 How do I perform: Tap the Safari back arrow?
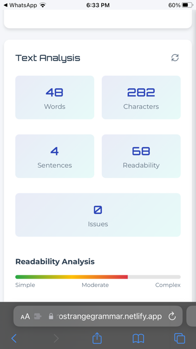coord(14,338)
